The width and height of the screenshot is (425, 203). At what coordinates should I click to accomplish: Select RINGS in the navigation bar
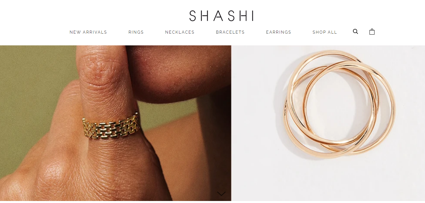tap(136, 32)
